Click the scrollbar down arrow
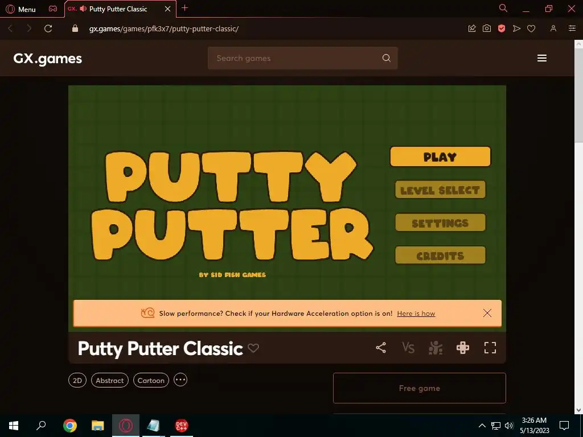 [x=578, y=410]
